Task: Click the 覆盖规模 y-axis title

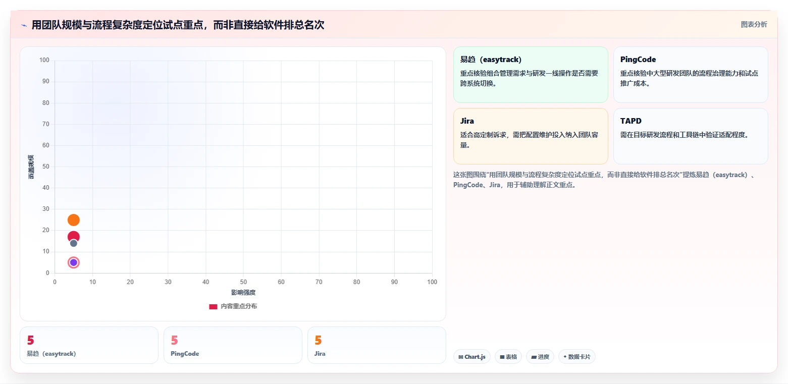Action: (31, 167)
